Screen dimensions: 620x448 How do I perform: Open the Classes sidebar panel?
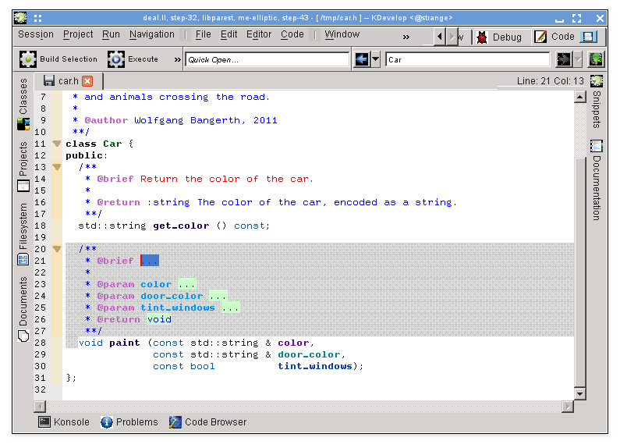point(23,103)
